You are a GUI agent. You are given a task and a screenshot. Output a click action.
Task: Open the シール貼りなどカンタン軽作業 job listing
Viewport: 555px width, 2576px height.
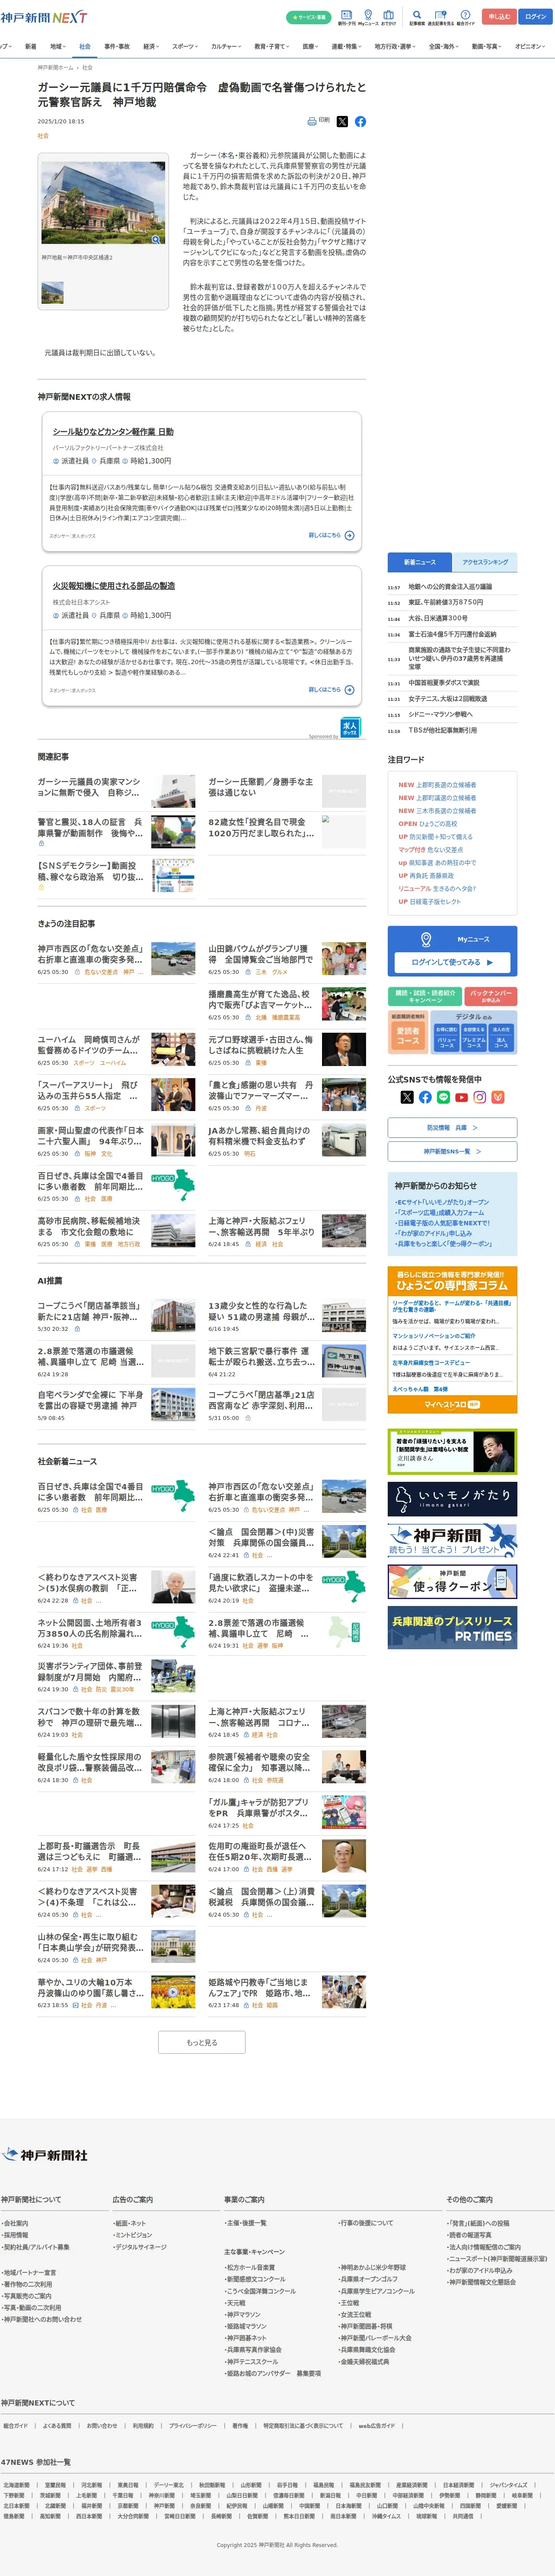click(113, 432)
